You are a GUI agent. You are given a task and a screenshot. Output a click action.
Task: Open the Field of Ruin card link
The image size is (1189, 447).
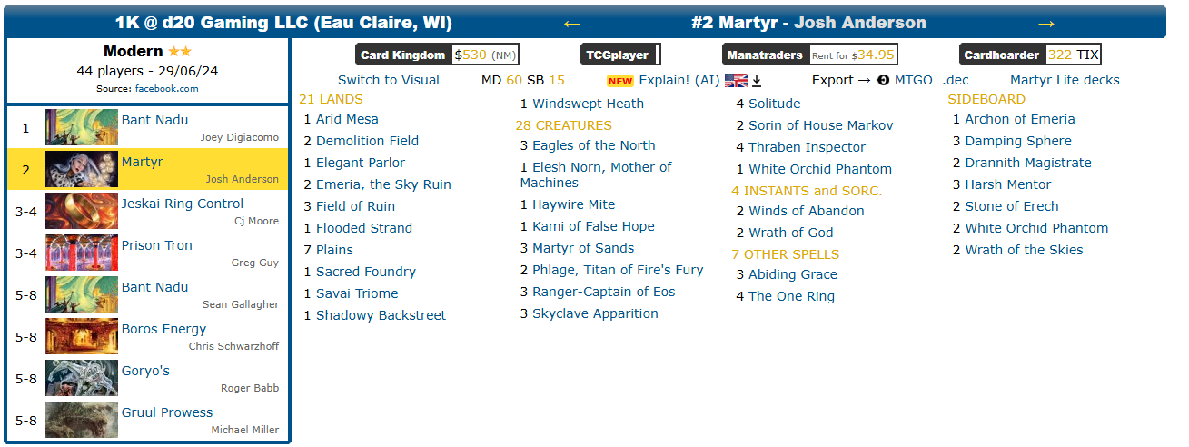[355, 206]
